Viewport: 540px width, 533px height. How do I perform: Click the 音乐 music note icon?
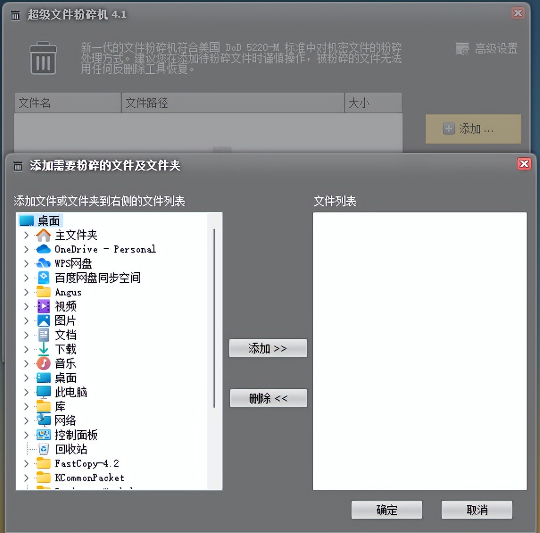tap(43, 363)
